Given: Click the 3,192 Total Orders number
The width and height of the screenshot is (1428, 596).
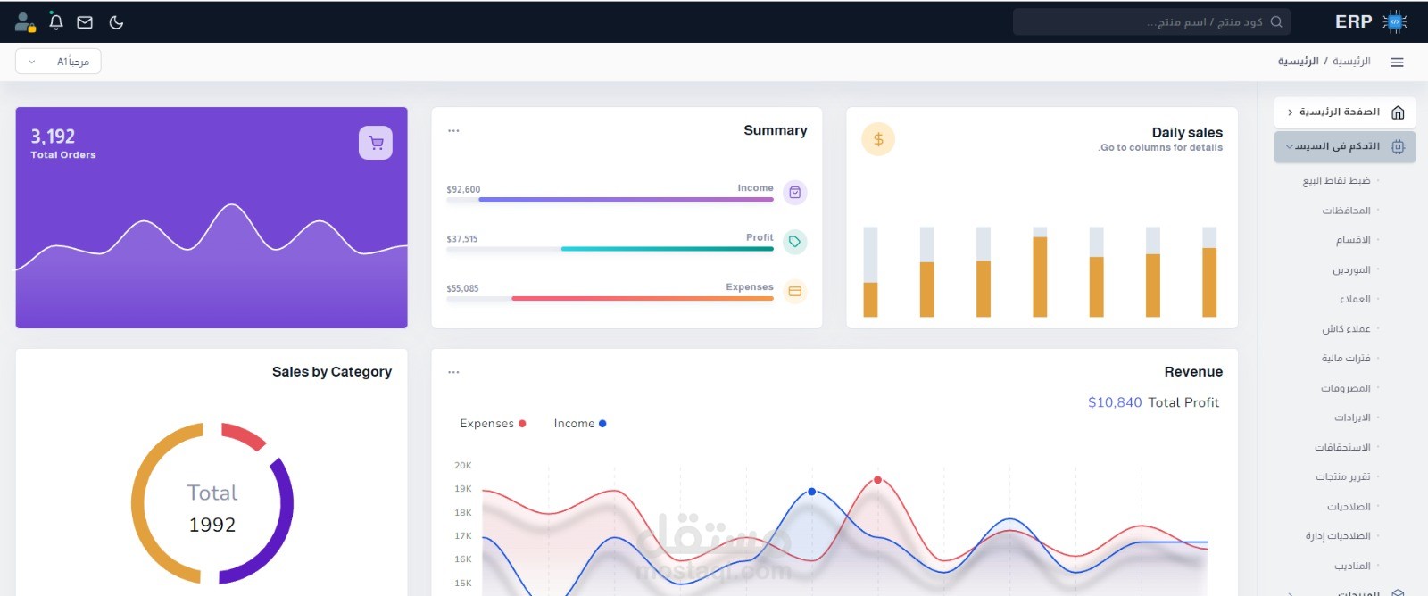Looking at the screenshot, I should click(53, 137).
